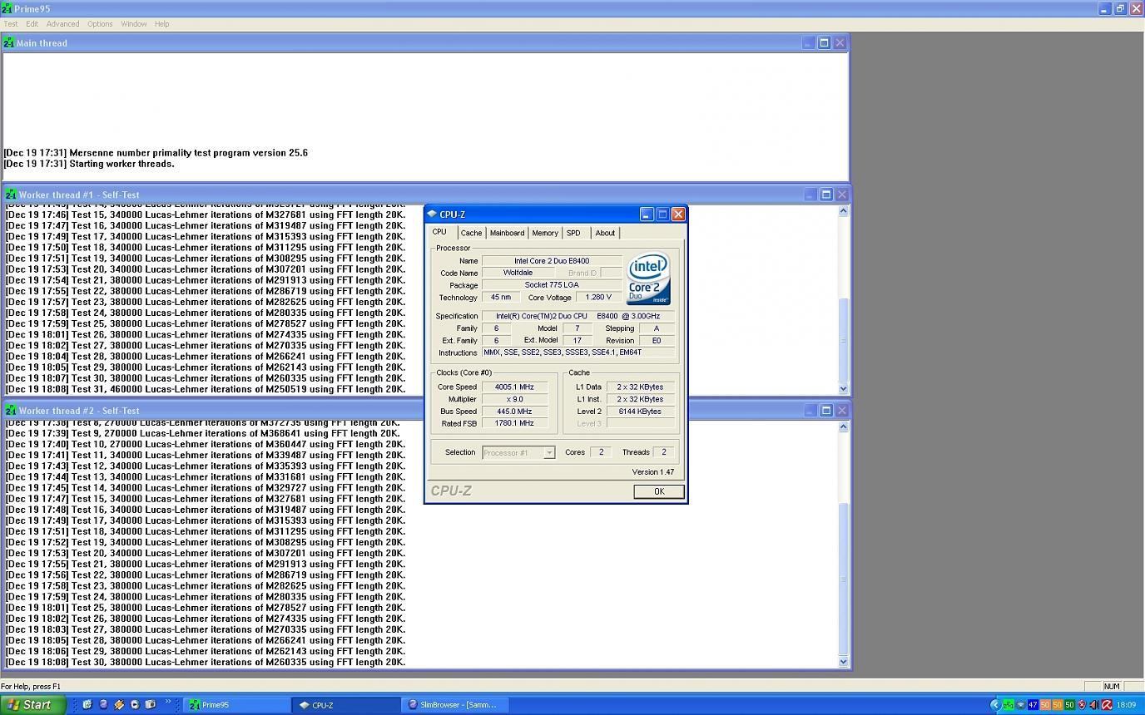The image size is (1145, 715).
Task: Click the 'Version 1.47' text in CPU-Z
Action: [653, 471]
